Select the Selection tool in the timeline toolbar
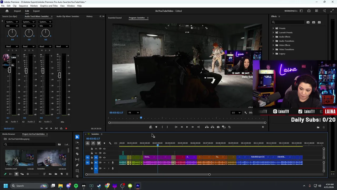 77,137
